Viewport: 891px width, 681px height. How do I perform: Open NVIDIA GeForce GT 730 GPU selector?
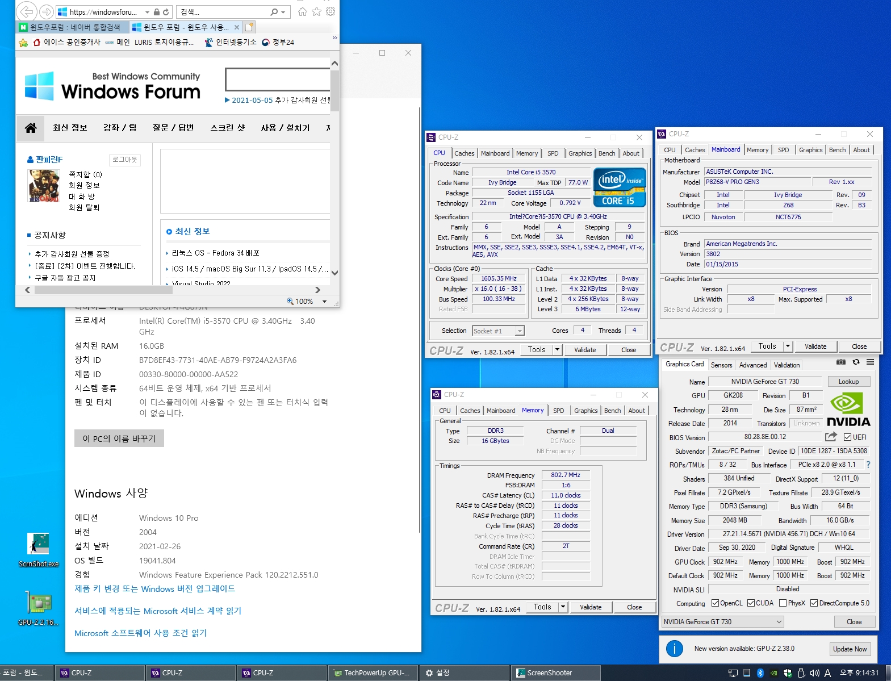pyautogui.click(x=723, y=622)
